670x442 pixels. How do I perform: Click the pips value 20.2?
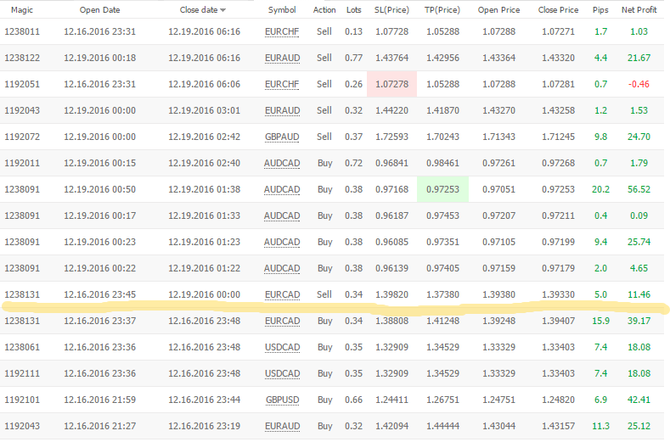coord(600,189)
